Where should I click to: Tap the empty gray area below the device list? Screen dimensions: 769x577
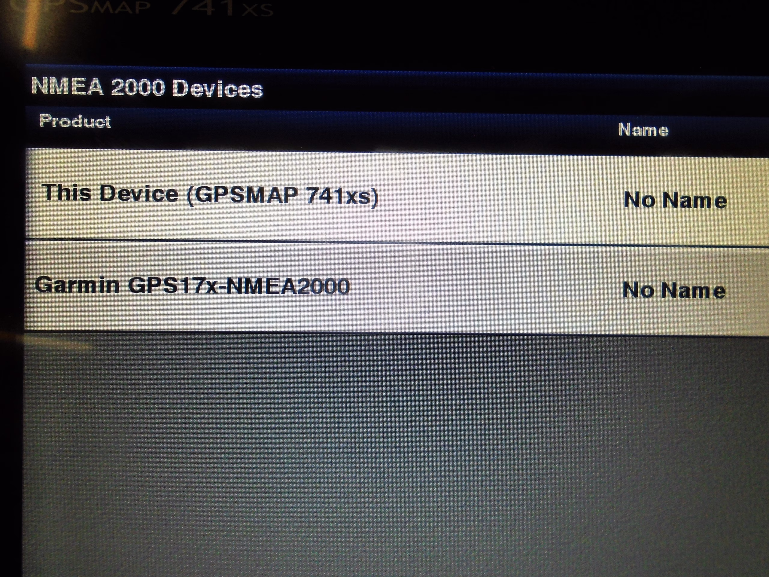coord(396,452)
